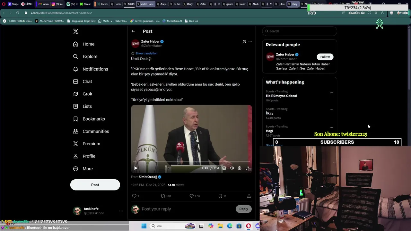Image resolution: width=411 pixels, height=231 pixels.
Task: Open Profile in the sidebar
Action: pyautogui.click(x=84, y=156)
